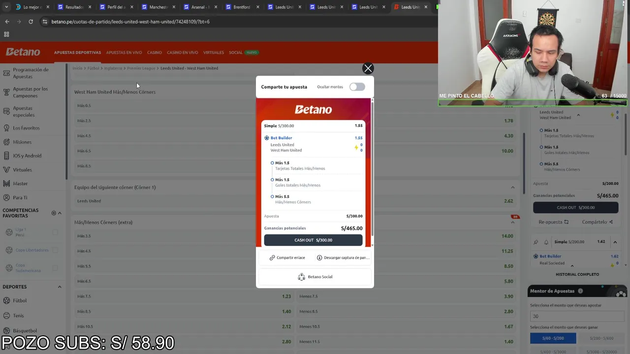Open the Virtuales header menu item
This screenshot has width=630, height=354.
click(x=214, y=53)
